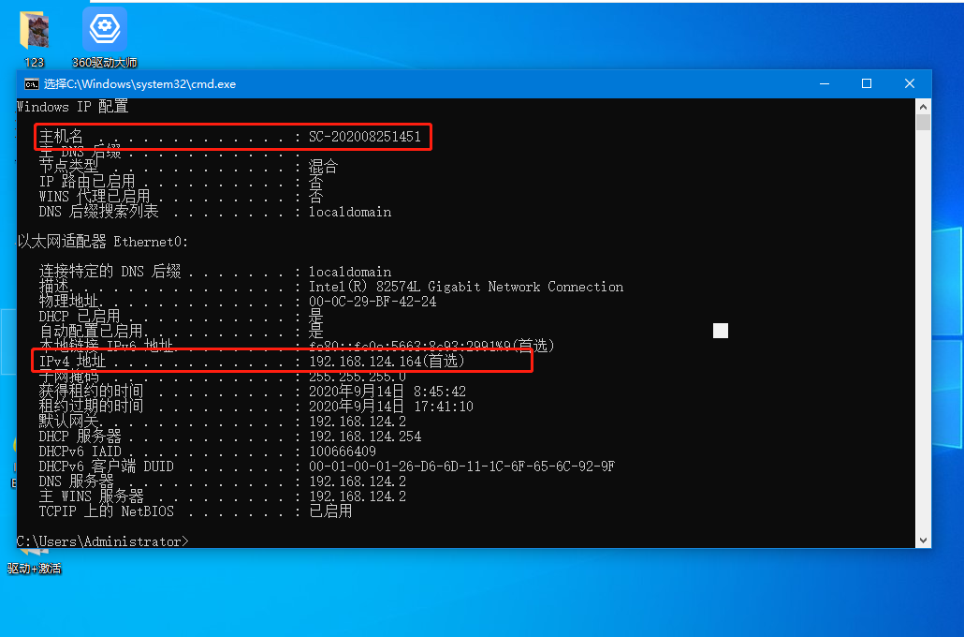Select the 驱动+激活 desktop shortcut label
Screen dimensions: 964x637
tap(35, 569)
